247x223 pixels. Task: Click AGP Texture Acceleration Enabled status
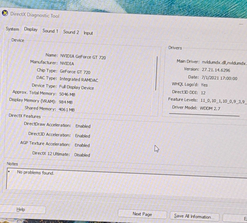tap(82, 145)
